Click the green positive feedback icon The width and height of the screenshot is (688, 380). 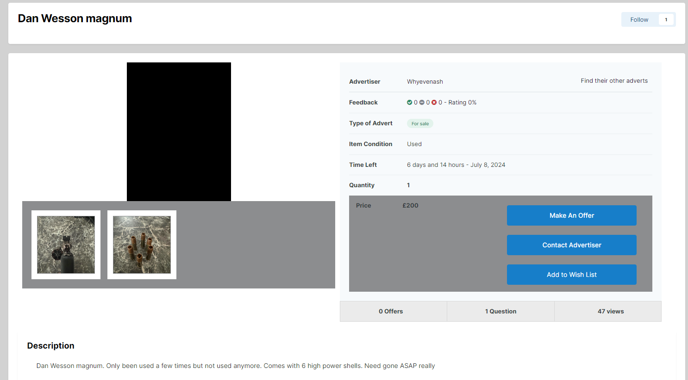point(409,103)
